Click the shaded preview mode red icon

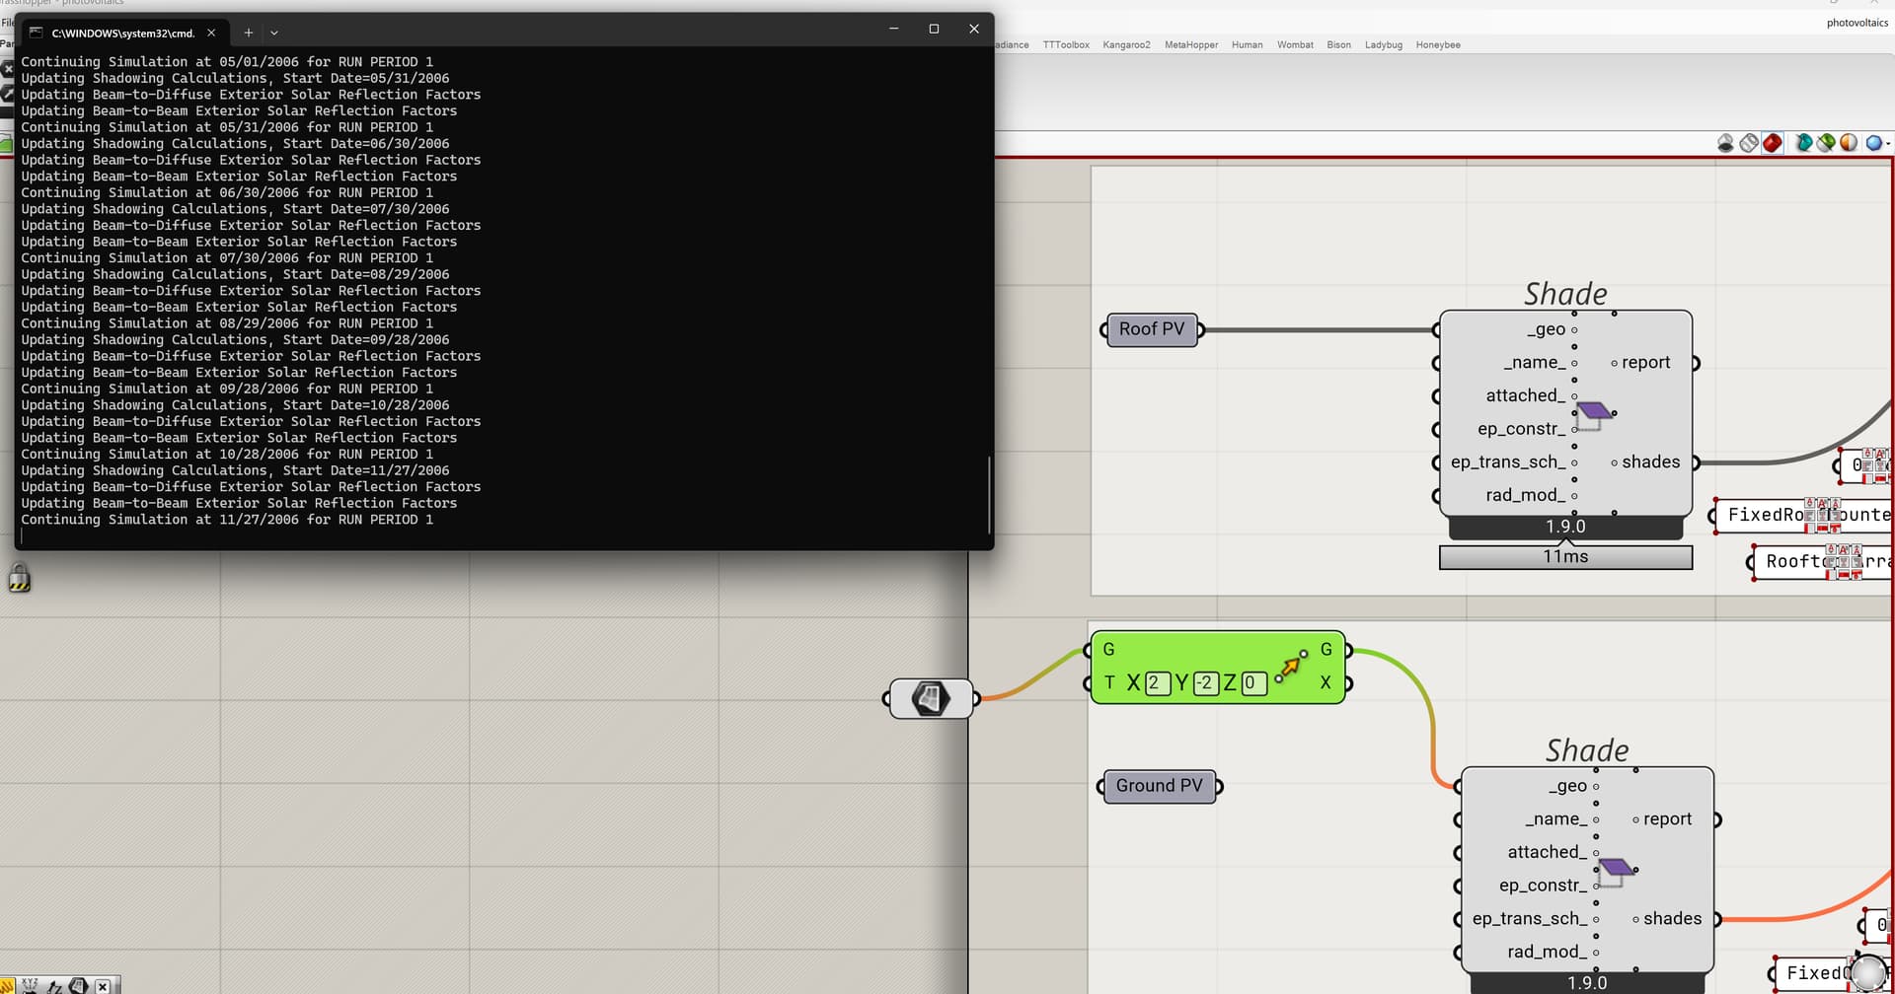tap(1773, 143)
